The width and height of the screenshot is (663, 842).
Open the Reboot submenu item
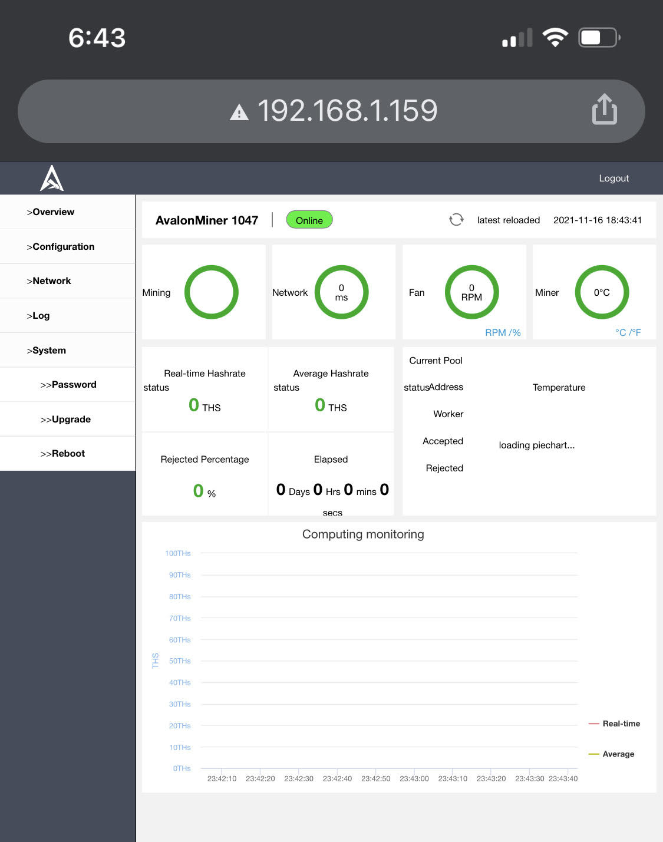click(x=68, y=454)
